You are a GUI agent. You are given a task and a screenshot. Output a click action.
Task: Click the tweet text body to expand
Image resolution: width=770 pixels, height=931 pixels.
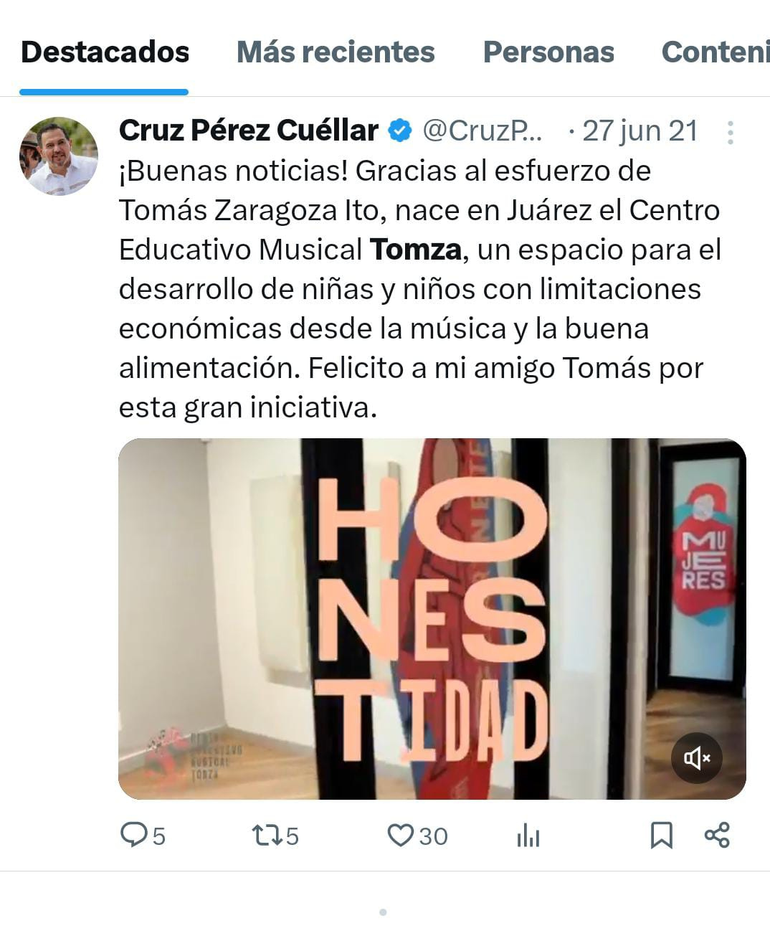coord(421,289)
